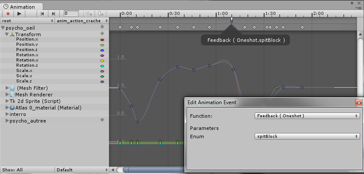Add keyframe with the diamond plus icon

[x=89, y=14]
